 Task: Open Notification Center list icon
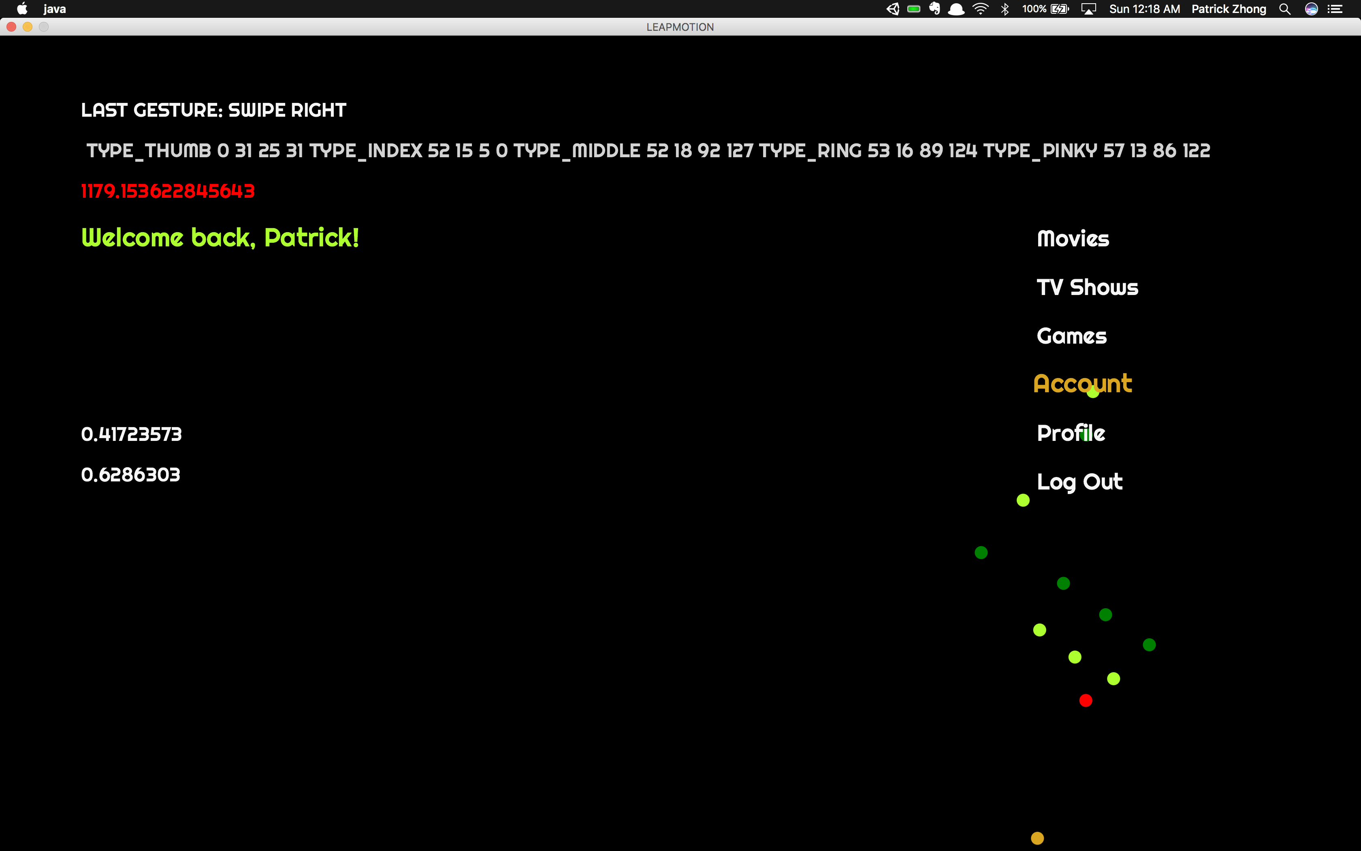[1335, 9]
